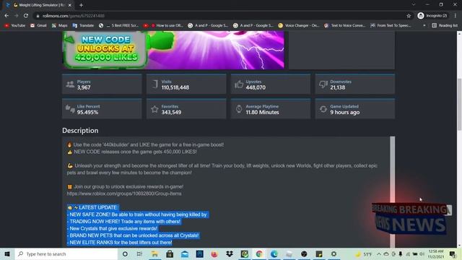The width and height of the screenshot is (462, 260).
Task: Show hidden system tray icons arrow
Action: point(379,253)
